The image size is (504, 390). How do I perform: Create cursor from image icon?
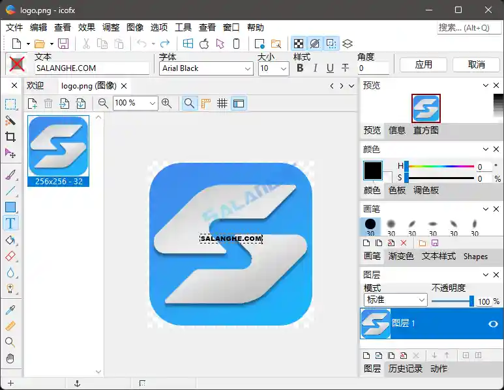[x=220, y=44]
